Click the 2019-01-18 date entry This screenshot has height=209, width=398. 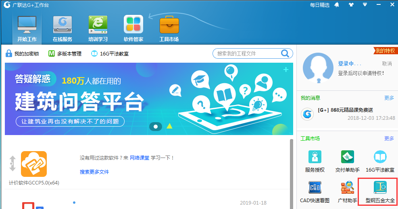(x=253, y=203)
